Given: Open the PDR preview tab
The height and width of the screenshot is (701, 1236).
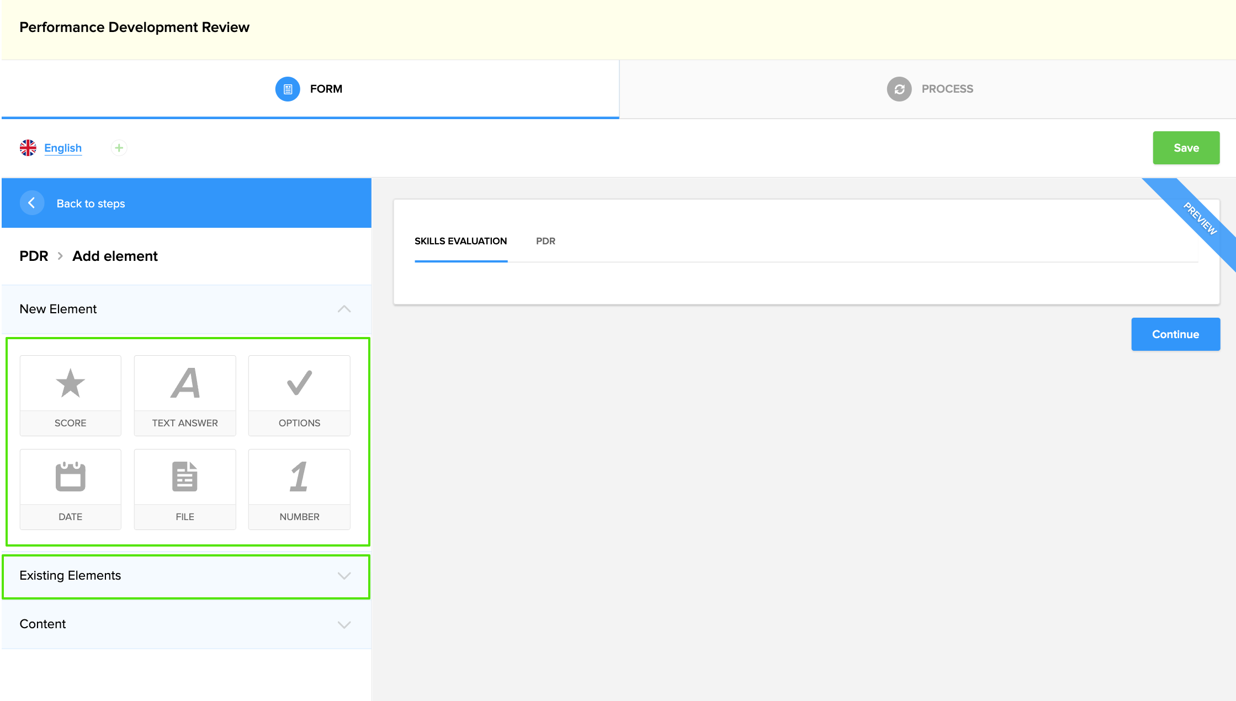Looking at the screenshot, I should pyautogui.click(x=545, y=241).
